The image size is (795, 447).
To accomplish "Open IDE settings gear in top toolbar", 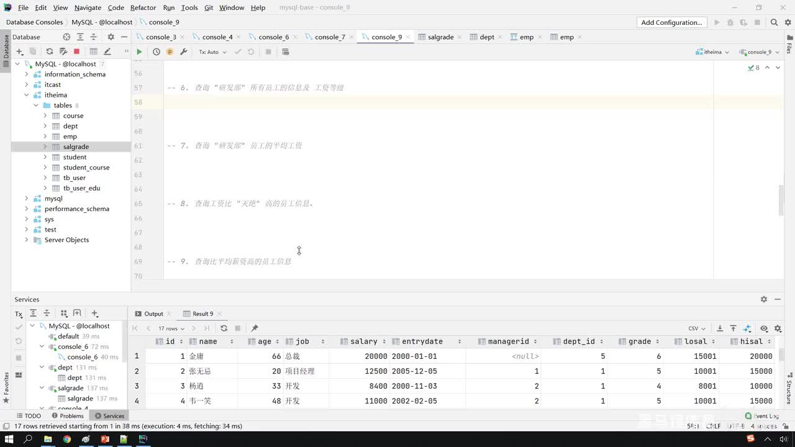I will 788,22.
